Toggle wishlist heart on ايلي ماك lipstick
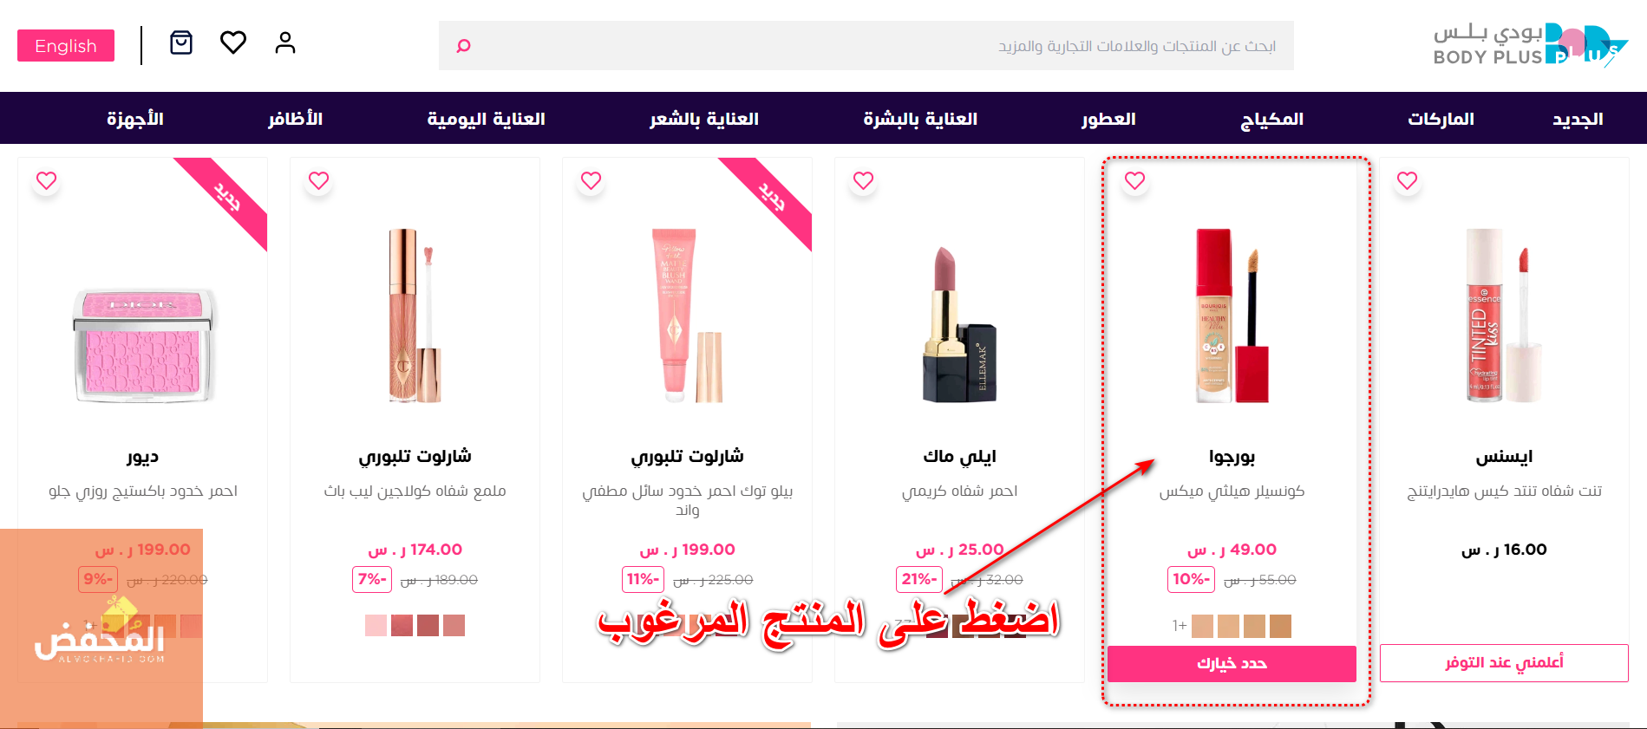The width and height of the screenshot is (1647, 729). point(863,180)
